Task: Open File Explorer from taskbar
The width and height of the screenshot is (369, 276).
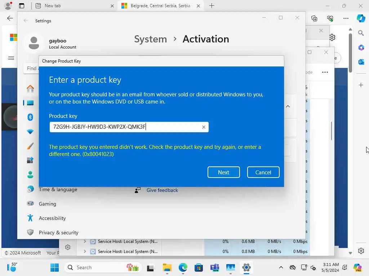Action: coord(167,267)
